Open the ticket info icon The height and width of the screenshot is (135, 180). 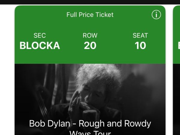coord(156,14)
